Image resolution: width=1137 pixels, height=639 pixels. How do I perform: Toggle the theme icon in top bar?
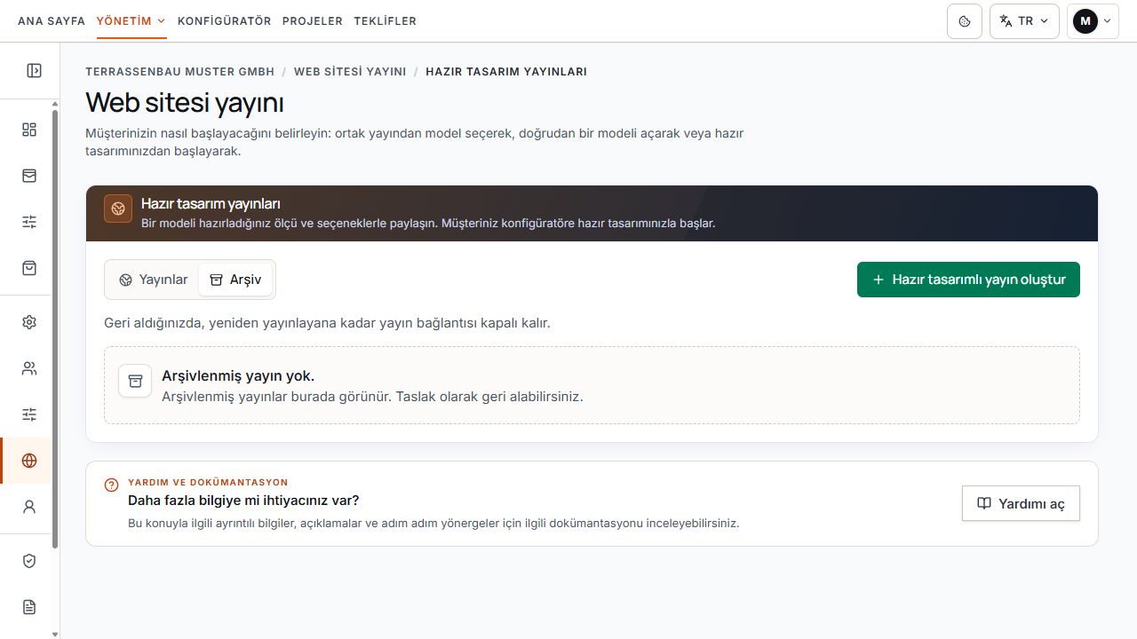pyautogui.click(x=965, y=21)
